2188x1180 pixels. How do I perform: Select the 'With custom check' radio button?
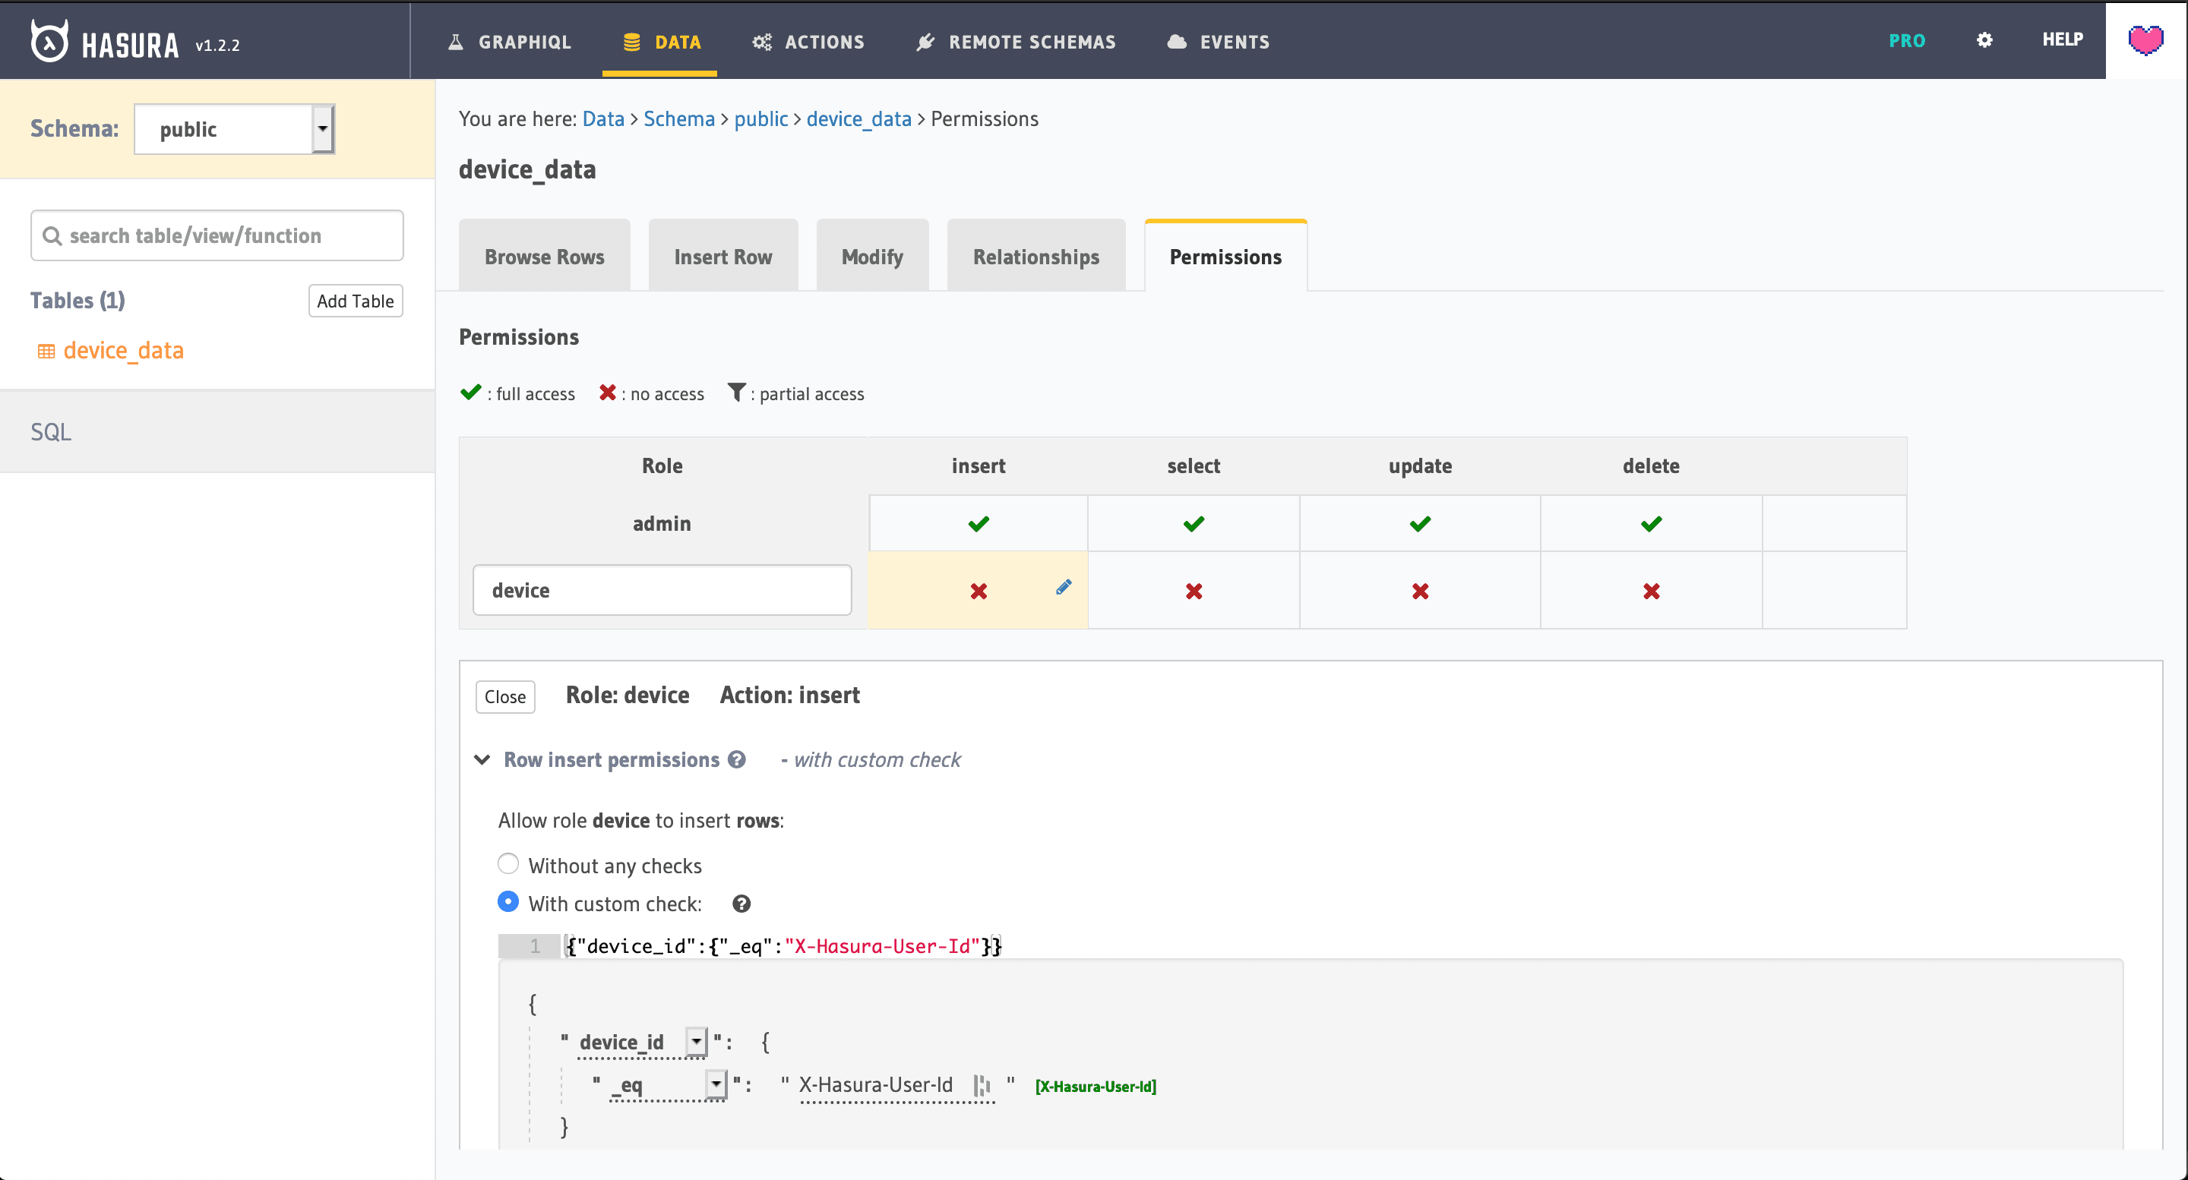[507, 902]
